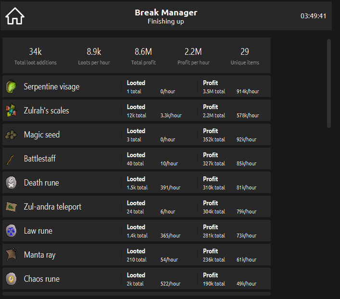Viewport: 340px width, 299px height.
Task: Select the Serpentine visage 3.5M profit total
Action: (214, 91)
